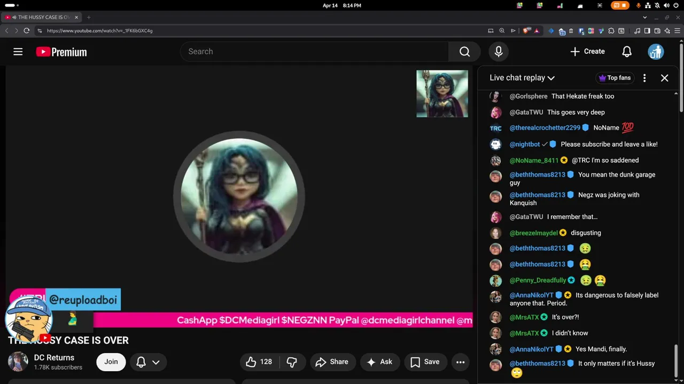Viewport: 684px width, 384px height.
Task: Click @Penny_Dreadfully username in chat
Action: point(538,280)
